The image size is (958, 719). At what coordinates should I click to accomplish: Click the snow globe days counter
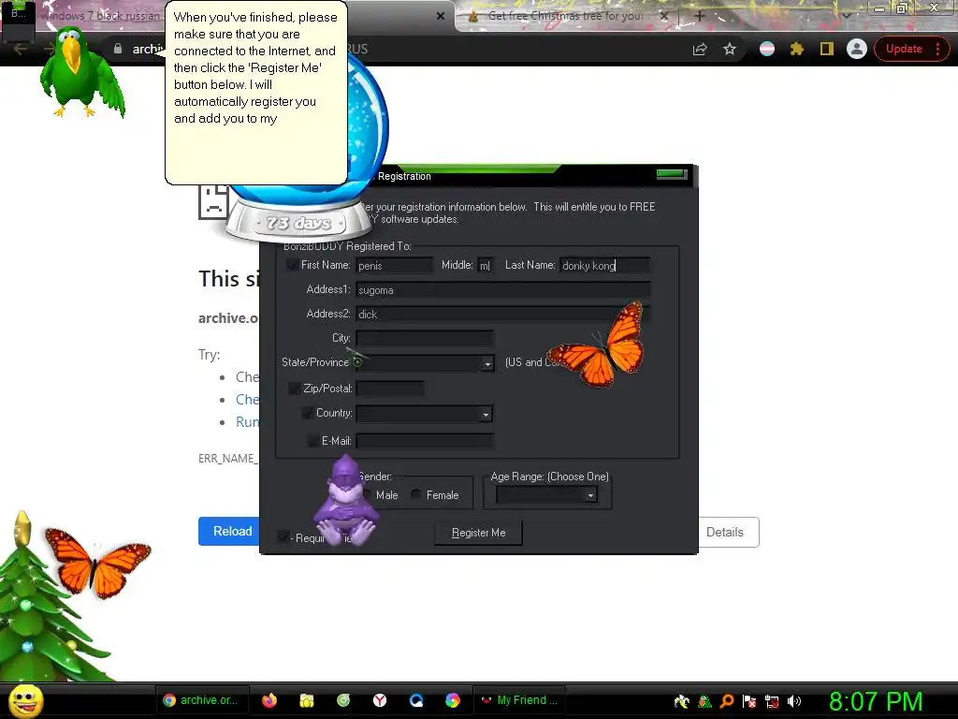tap(298, 223)
